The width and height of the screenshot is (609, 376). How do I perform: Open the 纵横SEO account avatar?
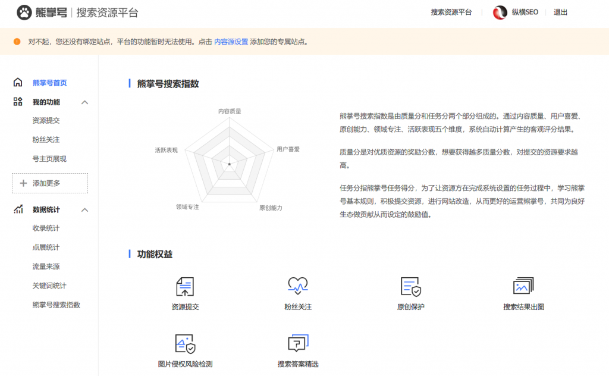click(x=500, y=12)
